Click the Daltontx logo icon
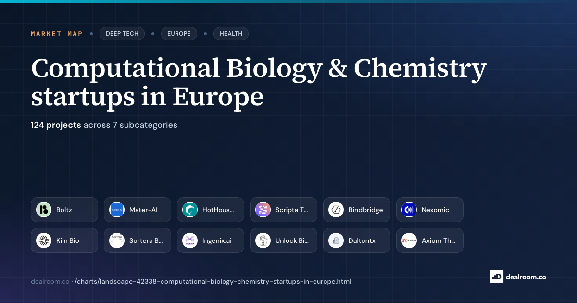The width and height of the screenshot is (577, 303). tap(336, 240)
